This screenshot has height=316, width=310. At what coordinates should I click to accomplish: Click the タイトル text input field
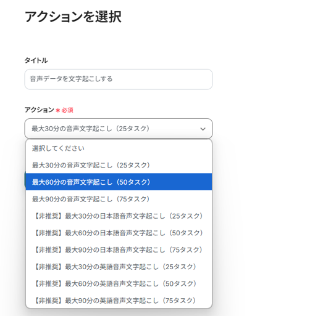tap(119, 79)
